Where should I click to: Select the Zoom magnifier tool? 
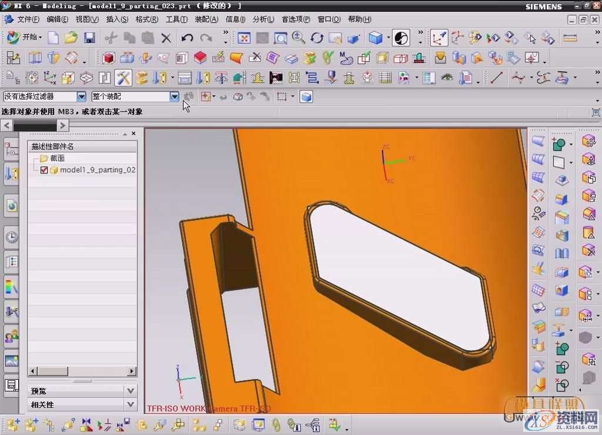click(299, 38)
